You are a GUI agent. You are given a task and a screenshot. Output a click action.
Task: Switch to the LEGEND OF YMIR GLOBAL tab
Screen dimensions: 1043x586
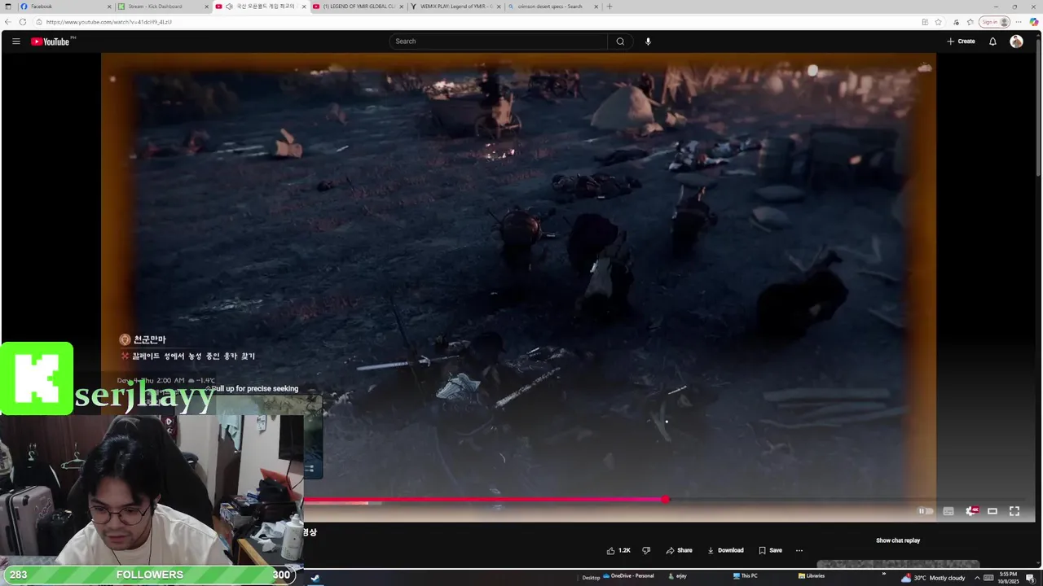pyautogui.click(x=359, y=7)
